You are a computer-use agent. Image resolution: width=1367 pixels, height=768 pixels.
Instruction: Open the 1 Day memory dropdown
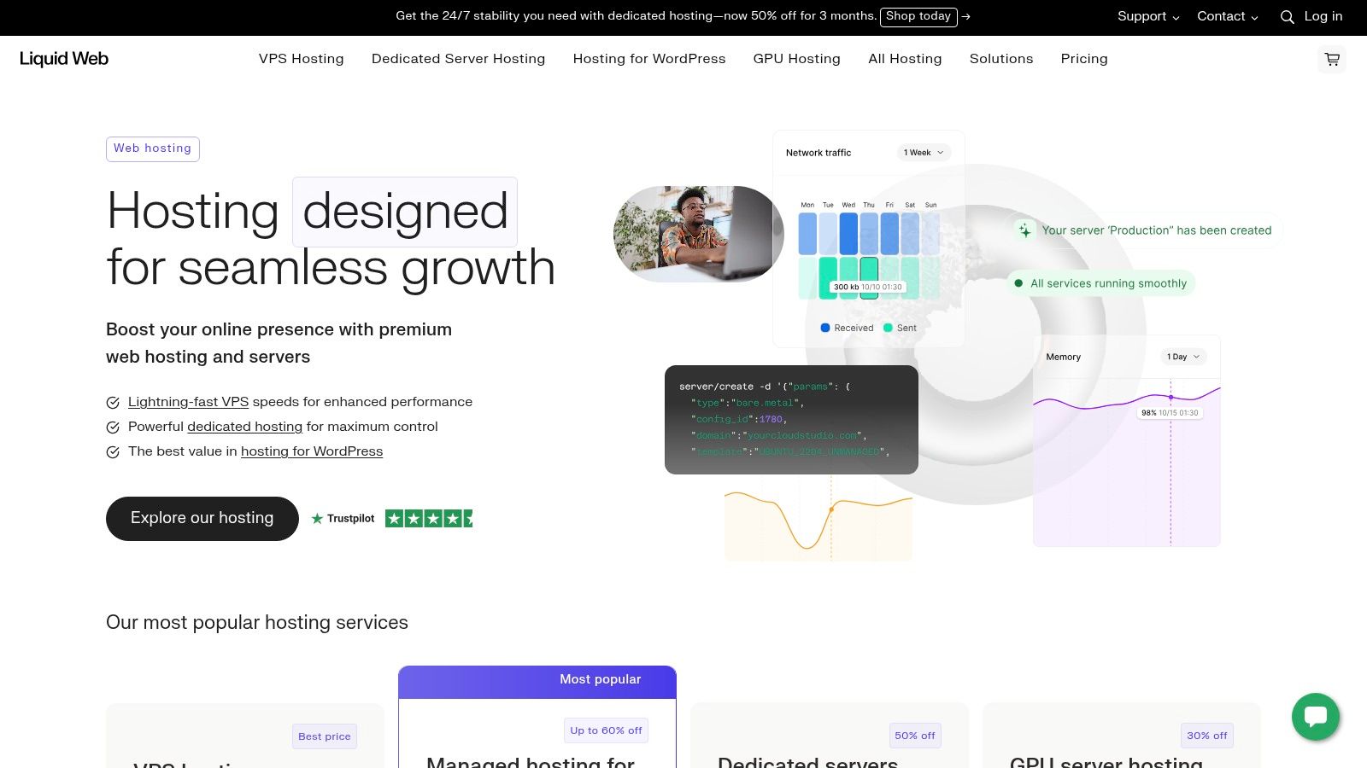click(x=1183, y=357)
